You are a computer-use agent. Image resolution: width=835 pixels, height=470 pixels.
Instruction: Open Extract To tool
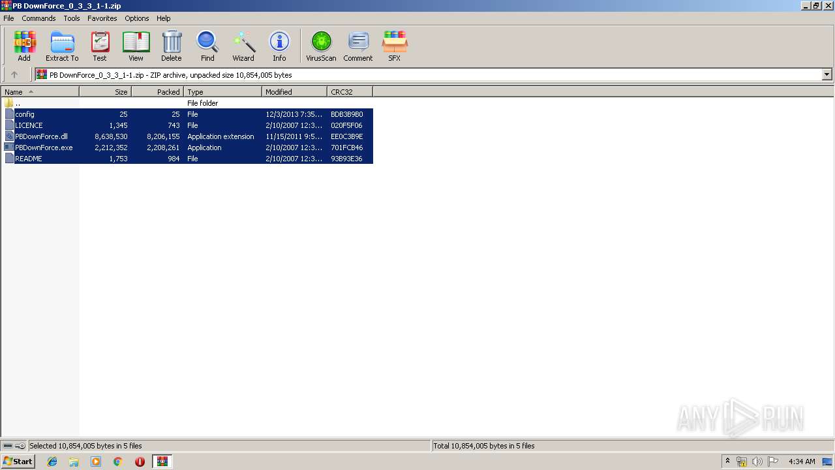tap(62, 46)
